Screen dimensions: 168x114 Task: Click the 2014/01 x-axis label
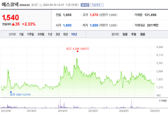[32, 111]
